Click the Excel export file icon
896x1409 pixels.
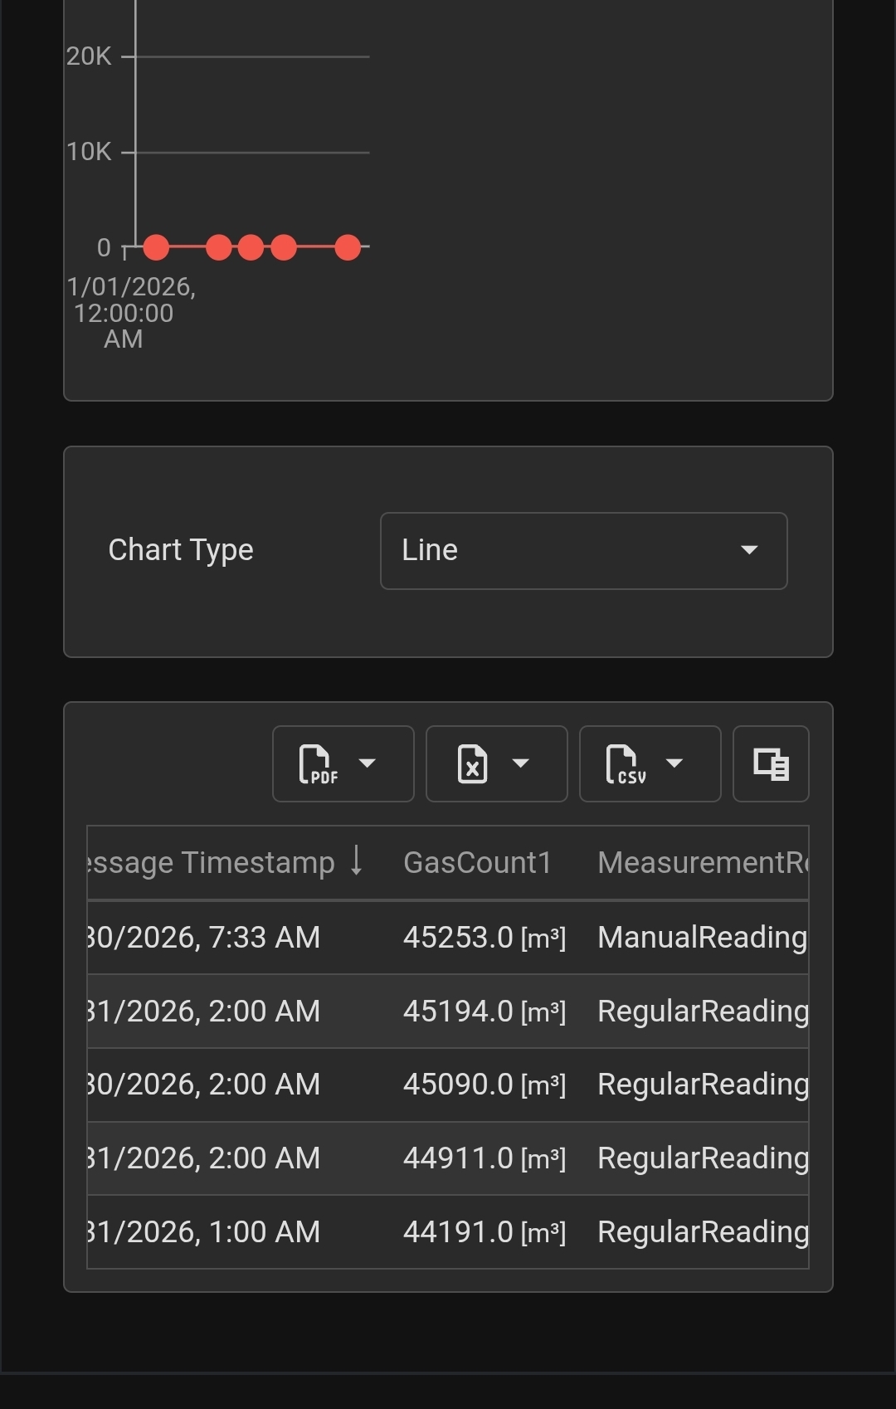[472, 764]
